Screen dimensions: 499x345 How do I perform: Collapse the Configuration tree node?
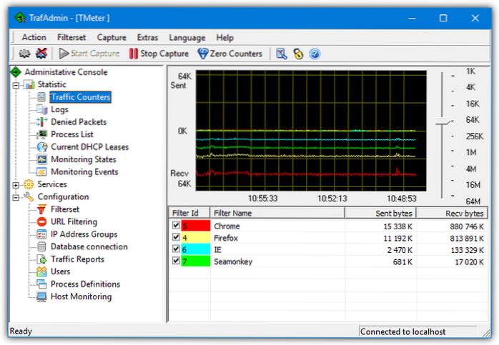16,197
